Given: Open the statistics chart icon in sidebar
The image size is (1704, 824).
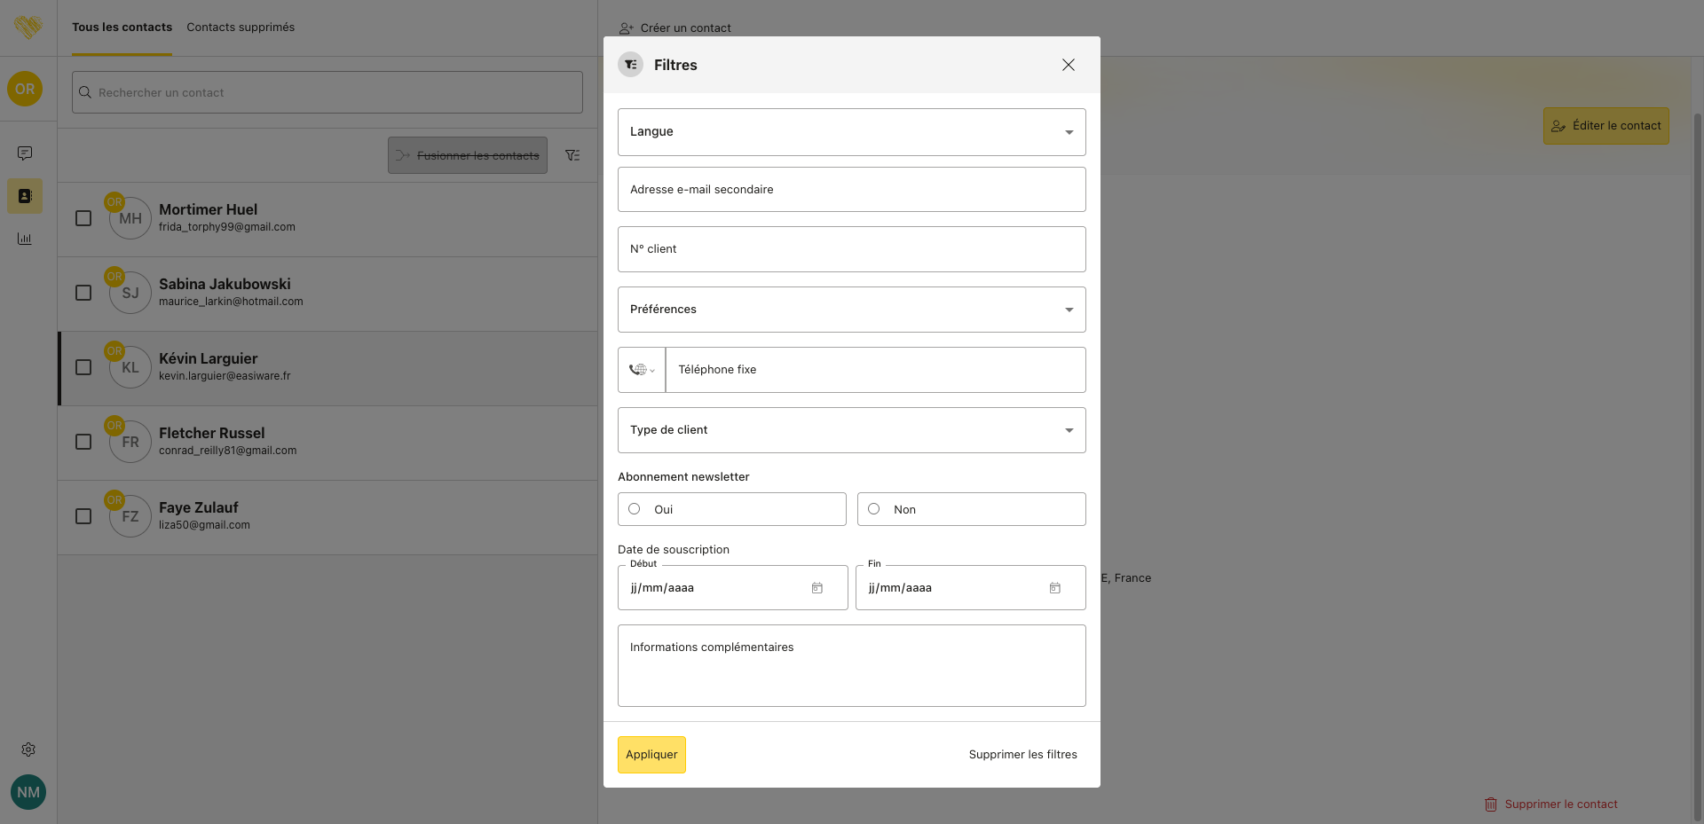Looking at the screenshot, I should (x=25, y=239).
